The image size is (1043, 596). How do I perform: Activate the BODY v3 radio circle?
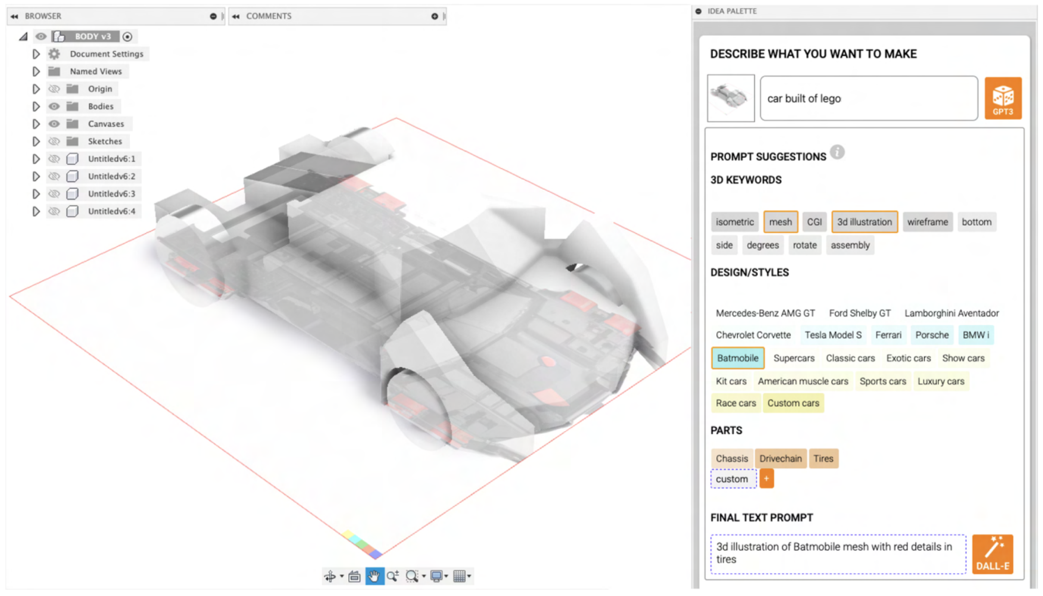pyautogui.click(x=128, y=36)
